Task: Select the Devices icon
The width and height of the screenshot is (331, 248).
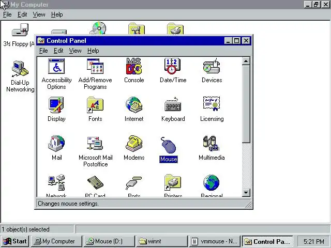Action: click(212, 66)
